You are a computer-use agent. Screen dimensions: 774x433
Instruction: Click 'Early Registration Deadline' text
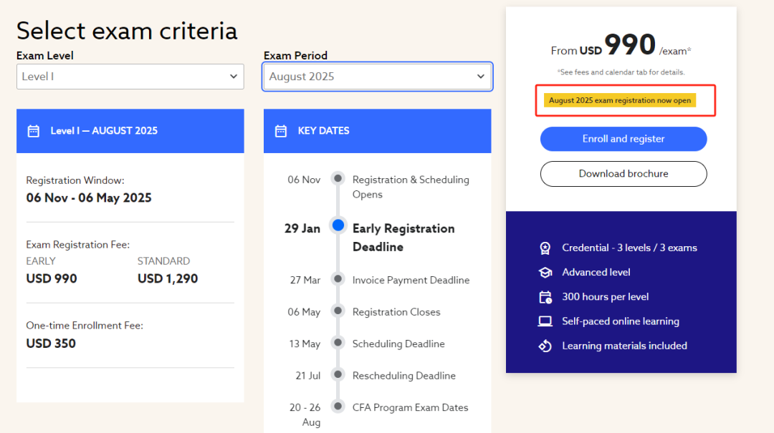pyautogui.click(x=403, y=238)
